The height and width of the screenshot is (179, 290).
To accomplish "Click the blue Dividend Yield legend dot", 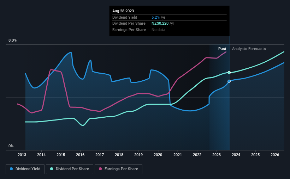I will coord(11,169).
